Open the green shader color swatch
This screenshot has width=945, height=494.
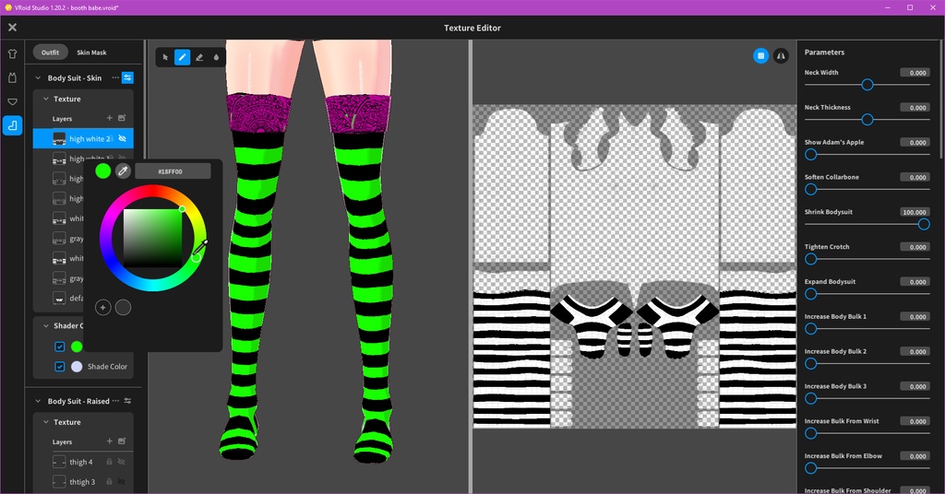click(x=77, y=347)
